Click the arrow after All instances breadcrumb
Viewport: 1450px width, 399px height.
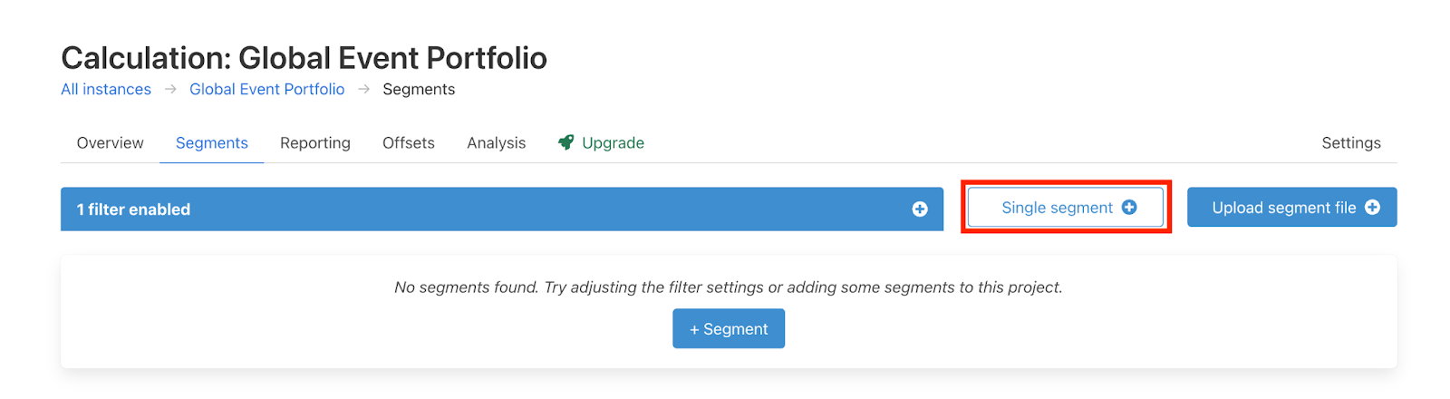170,89
